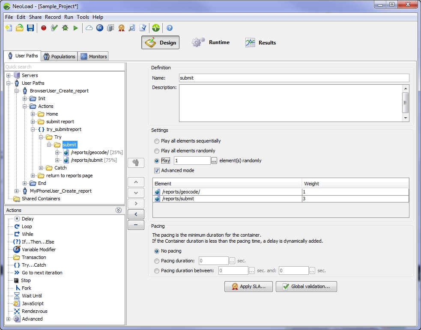Open the Record menu
The image size is (421, 330).
pos(53,17)
